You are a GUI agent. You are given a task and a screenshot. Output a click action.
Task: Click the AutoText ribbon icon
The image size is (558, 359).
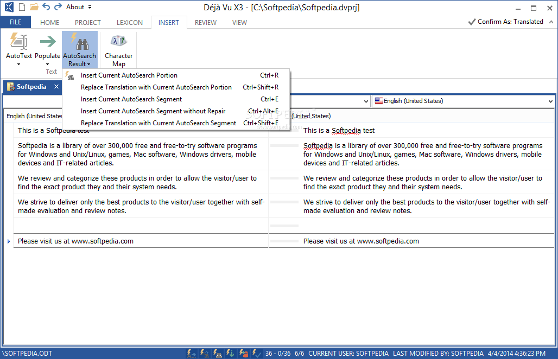(x=18, y=41)
